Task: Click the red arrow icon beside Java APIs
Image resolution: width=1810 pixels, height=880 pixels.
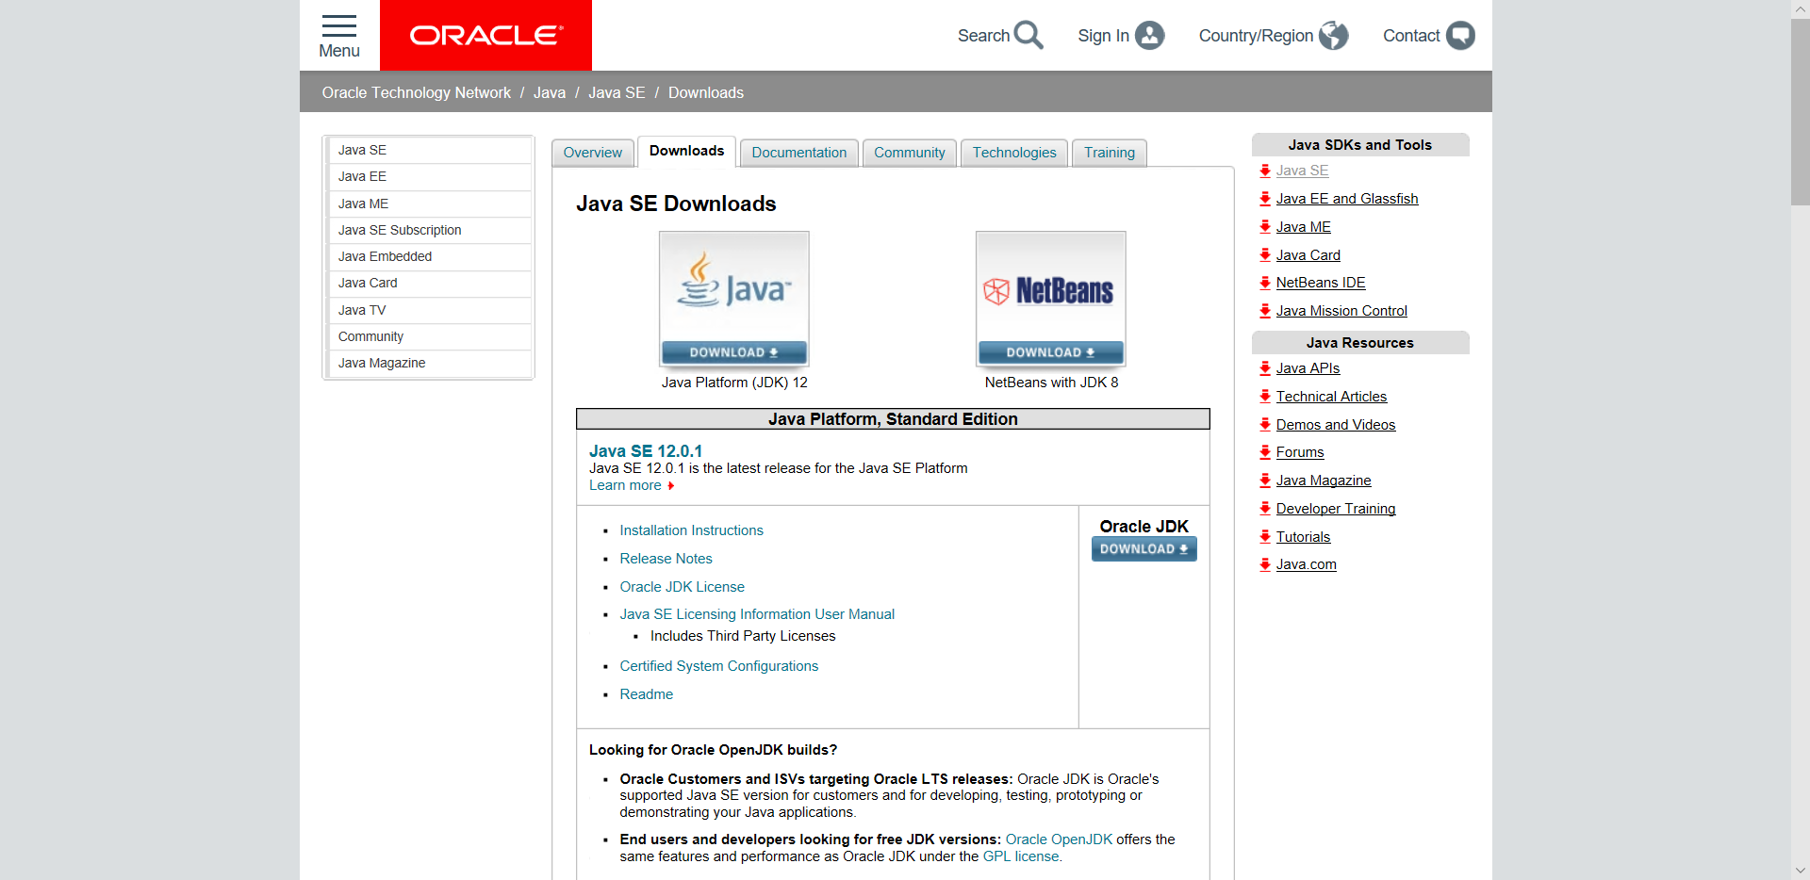Action: (x=1265, y=368)
